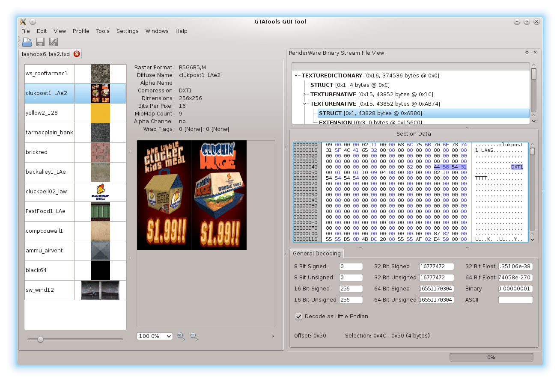Click the tree view vertical scrollbar
Image resolution: width=560 pixels, height=382 pixels.
pos(533,93)
